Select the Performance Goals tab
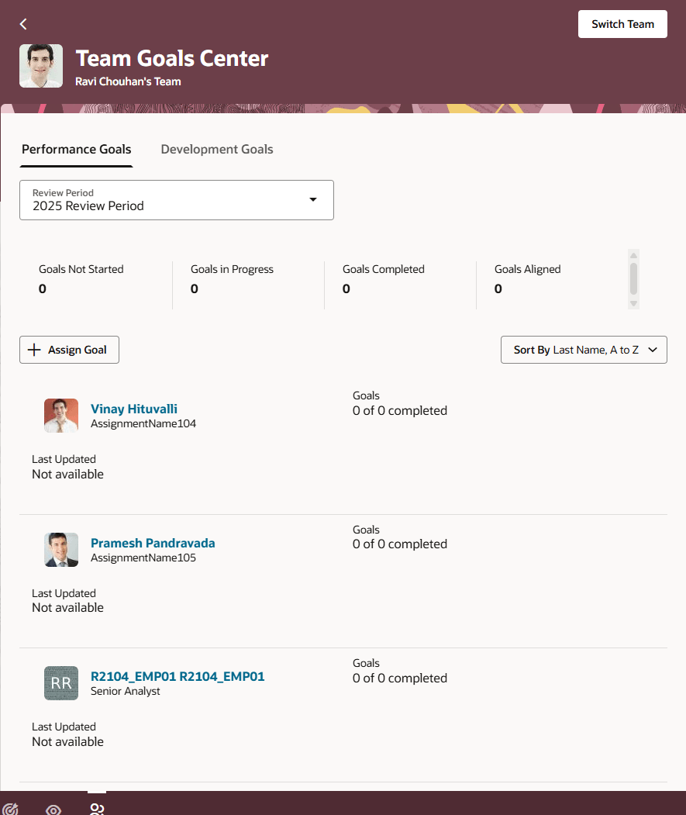The image size is (686, 815). [x=76, y=149]
